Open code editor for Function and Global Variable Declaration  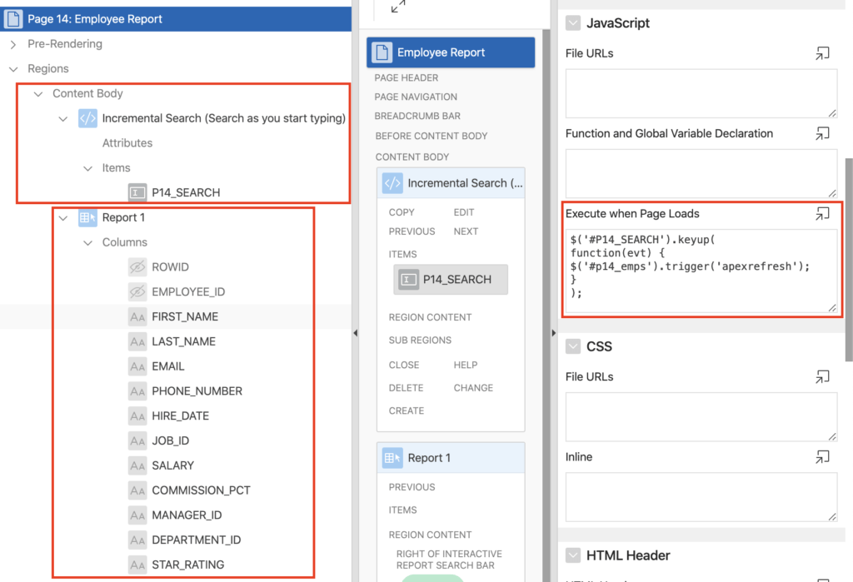[x=822, y=133]
